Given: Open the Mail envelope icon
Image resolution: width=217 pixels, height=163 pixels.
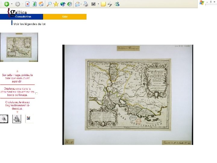Looking at the screenshot, I should click(x=77, y=4).
